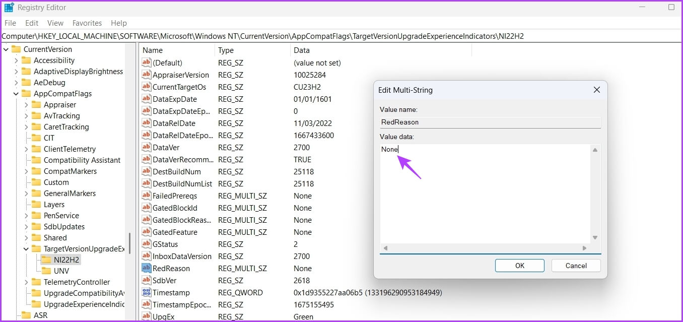The height and width of the screenshot is (322, 683).
Task: Click the Timestamp QWORD binary icon
Action: 146,292
